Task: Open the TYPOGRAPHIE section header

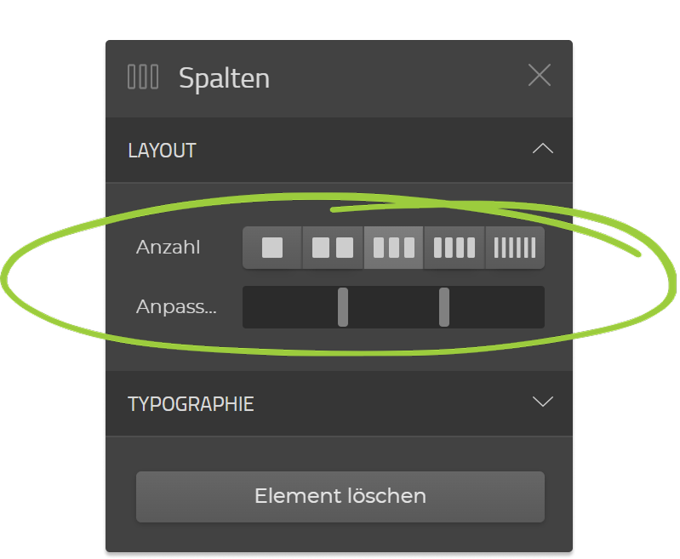Action: click(191, 404)
